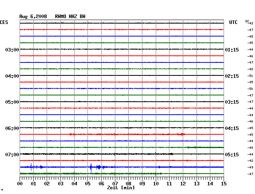The height and width of the screenshot is (194, 255).
Task: Click minute label "13" on time axis
Action: point(197,184)
